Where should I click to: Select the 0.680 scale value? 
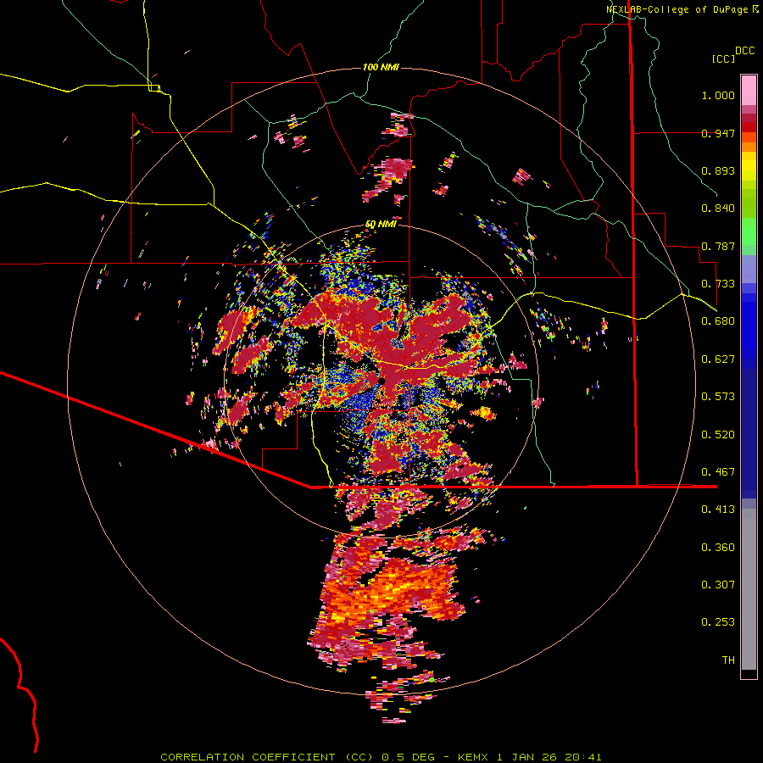pos(718,321)
